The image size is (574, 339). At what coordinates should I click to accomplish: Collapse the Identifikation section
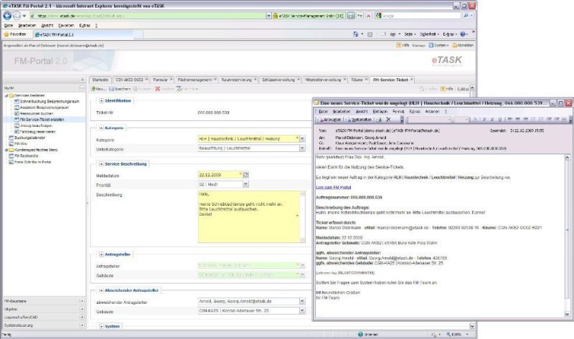pos(101,100)
